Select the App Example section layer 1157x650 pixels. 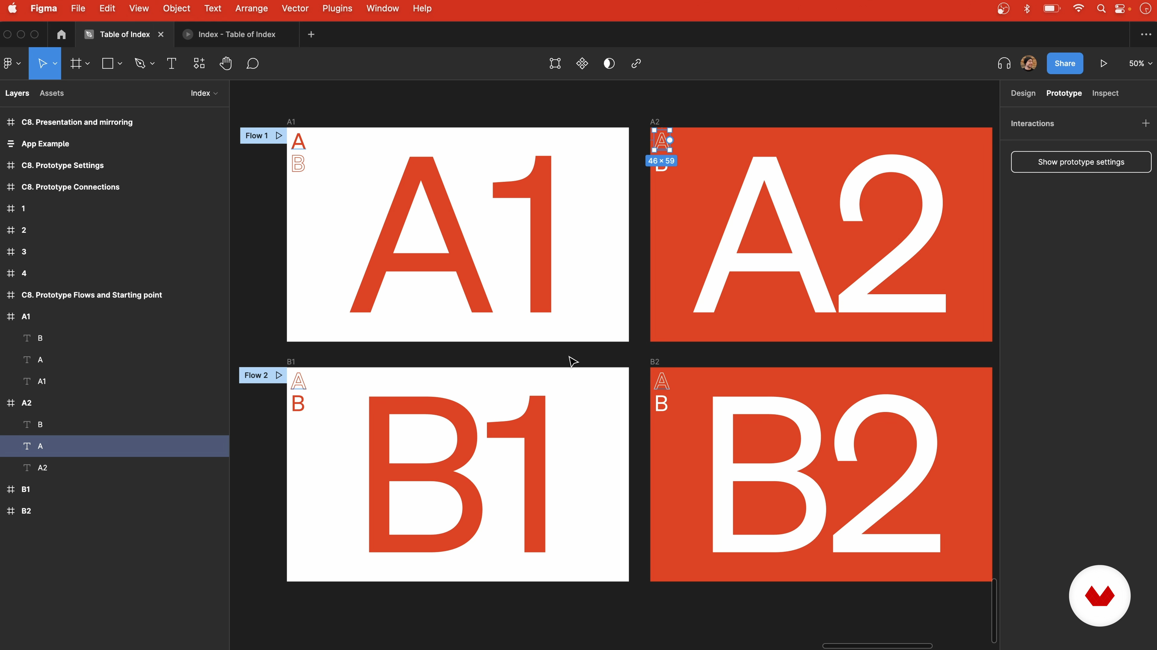click(114, 144)
